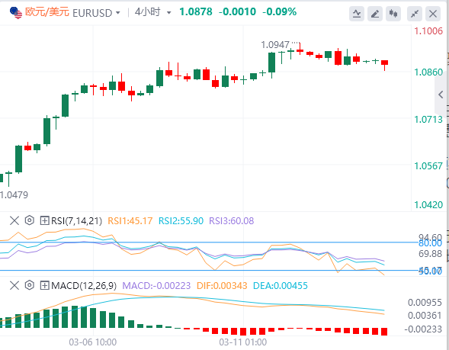Click the 1.1006 price axis label
449x350 pixels.
428,31
